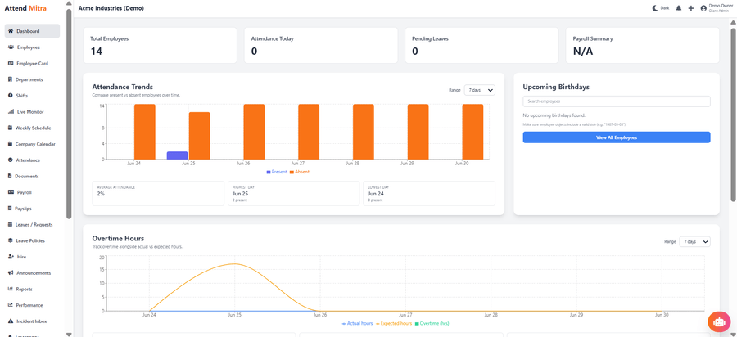This screenshot has height=337, width=737.
Task: Click the orange Absent bar on Jun 30
Action: coord(472,132)
